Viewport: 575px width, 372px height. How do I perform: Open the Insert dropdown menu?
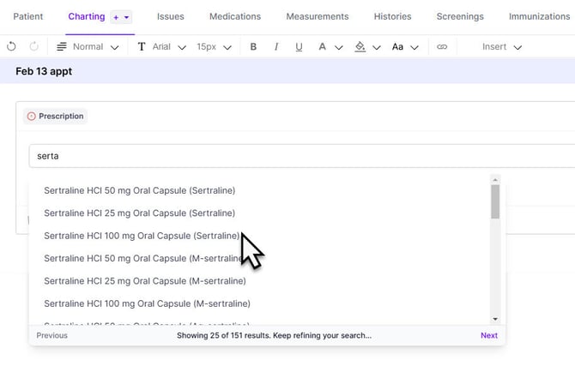point(502,46)
